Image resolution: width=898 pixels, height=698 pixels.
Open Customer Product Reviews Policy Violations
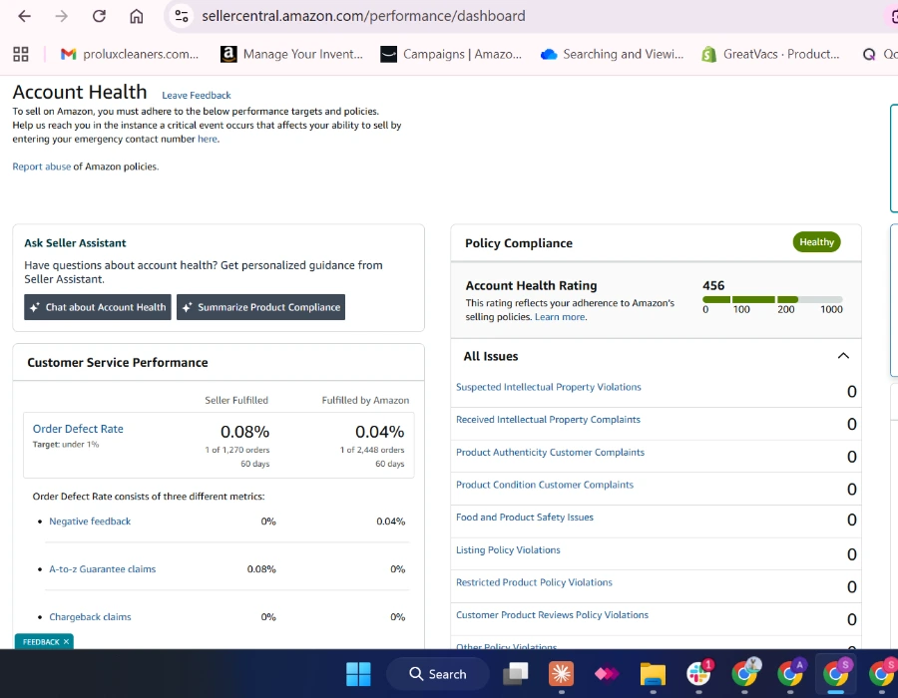[x=552, y=615]
